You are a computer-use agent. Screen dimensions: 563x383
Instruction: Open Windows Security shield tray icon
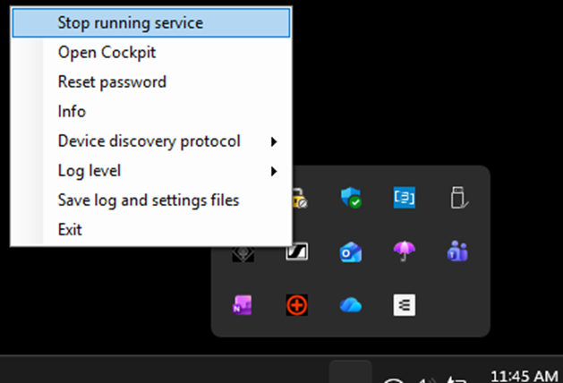(351, 199)
